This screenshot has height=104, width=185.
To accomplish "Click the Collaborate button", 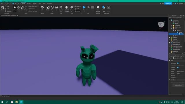I will tap(168, 3).
